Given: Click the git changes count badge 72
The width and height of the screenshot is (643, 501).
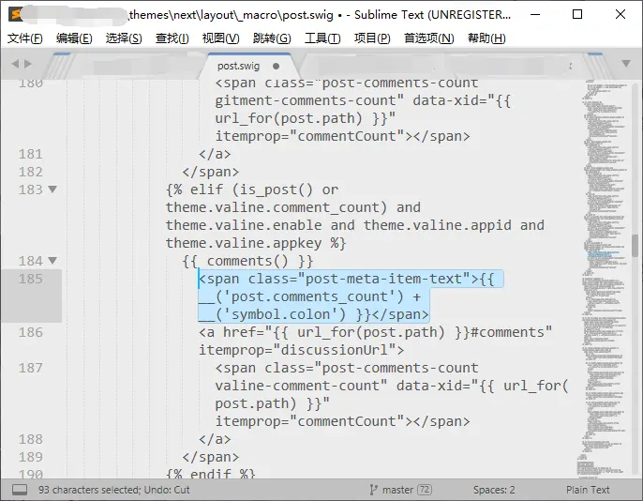Looking at the screenshot, I should (425, 490).
